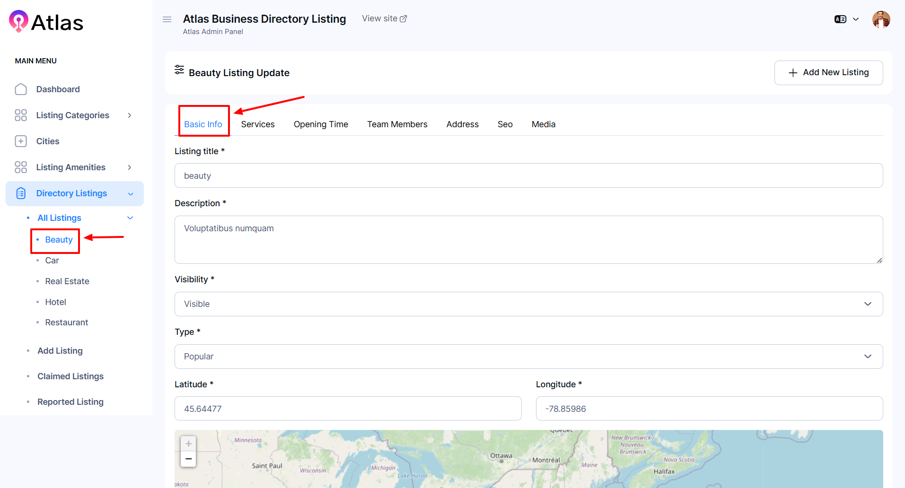The image size is (905, 488).
Task: Select Real Estate in sidebar listings
Action: (67, 281)
